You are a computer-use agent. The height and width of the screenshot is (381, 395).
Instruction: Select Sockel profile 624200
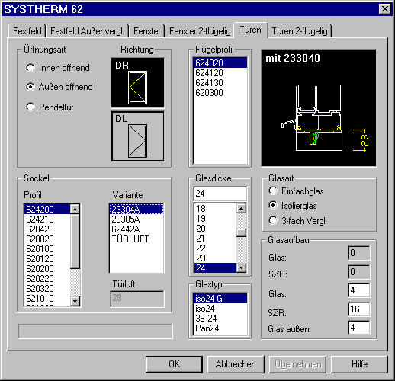[x=47, y=210]
